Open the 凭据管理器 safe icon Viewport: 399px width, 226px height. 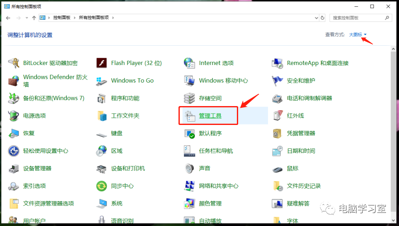point(277,133)
